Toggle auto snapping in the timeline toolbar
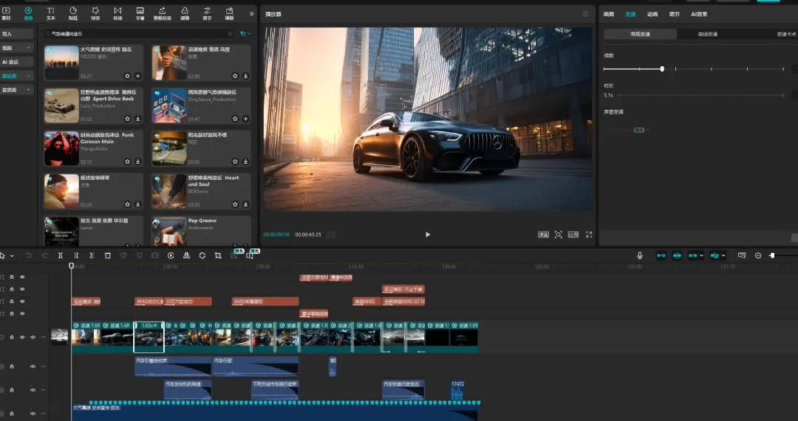The image size is (798, 421). (x=677, y=255)
